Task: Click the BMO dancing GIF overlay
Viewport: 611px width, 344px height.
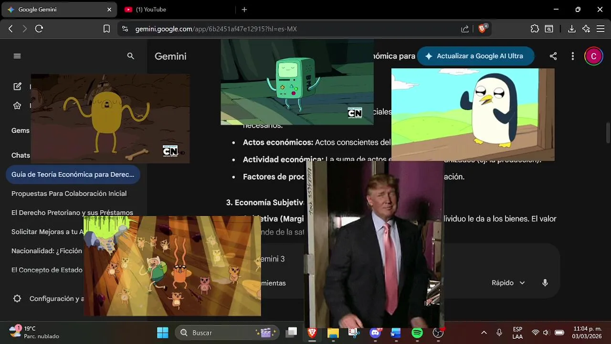Action: [x=297, y=82]
